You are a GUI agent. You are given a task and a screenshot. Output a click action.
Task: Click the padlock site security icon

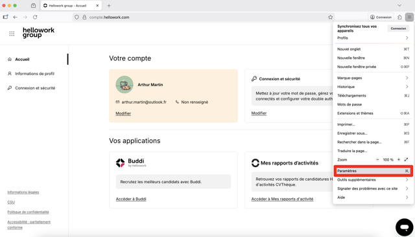84,17
